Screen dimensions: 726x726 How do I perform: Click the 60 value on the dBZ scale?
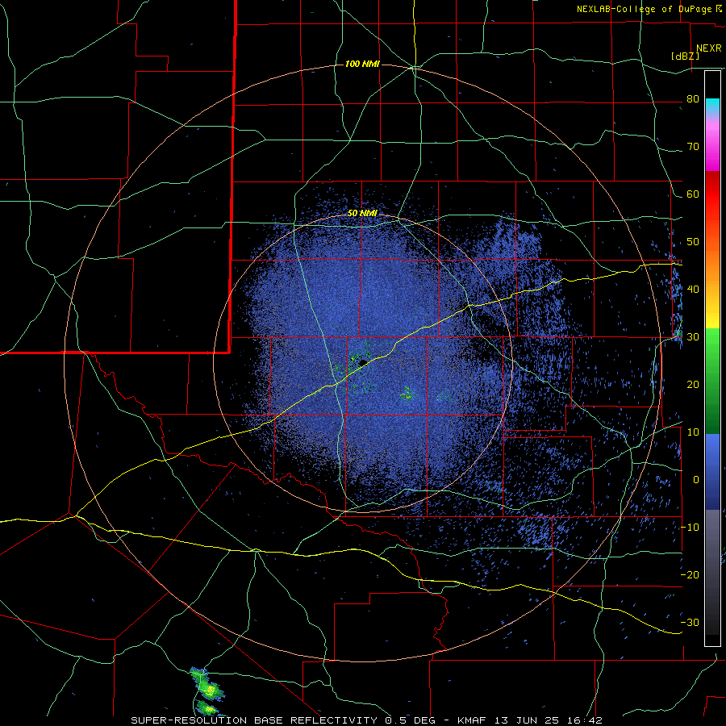pos(693,194)
